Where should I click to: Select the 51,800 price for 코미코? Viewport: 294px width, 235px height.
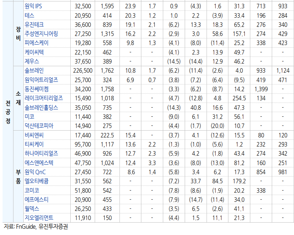tap(83, 190)
